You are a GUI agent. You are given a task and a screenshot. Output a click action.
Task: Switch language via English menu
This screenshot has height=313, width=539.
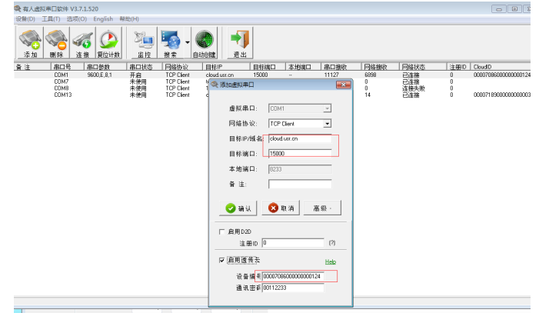coord(103,19)
